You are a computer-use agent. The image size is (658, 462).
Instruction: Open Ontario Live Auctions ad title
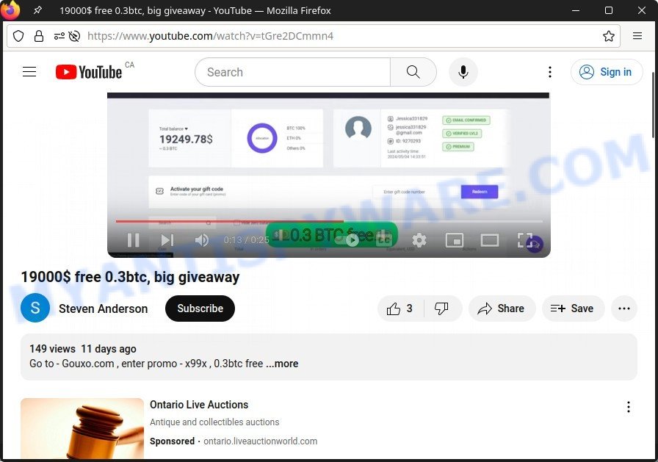(199, 405)
